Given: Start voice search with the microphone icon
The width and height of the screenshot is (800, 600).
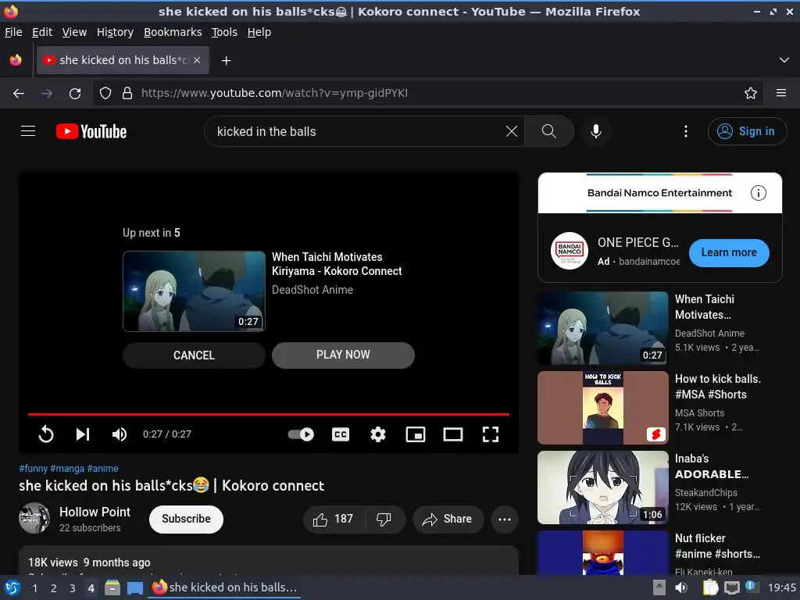Looking at the screenshot, I should [x=595, y=131].
